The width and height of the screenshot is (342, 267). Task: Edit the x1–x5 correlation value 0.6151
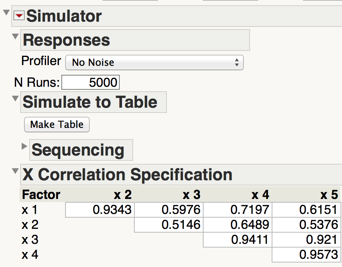306,210
